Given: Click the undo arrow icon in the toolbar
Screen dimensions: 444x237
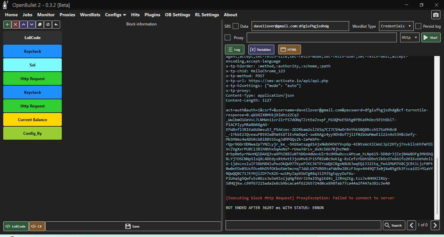Looking at the screenshot, I should [56, 24].
